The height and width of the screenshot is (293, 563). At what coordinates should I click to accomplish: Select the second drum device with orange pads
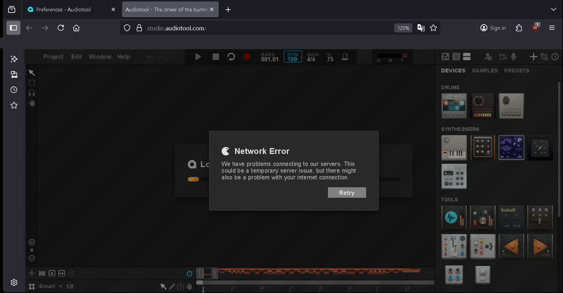point(482,106)
